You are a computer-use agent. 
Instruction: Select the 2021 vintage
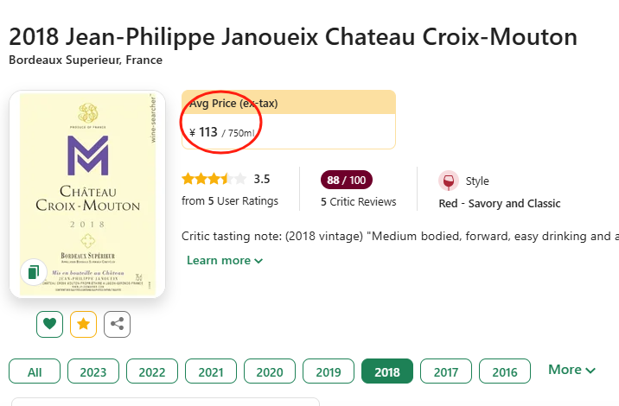pos(211,371)
